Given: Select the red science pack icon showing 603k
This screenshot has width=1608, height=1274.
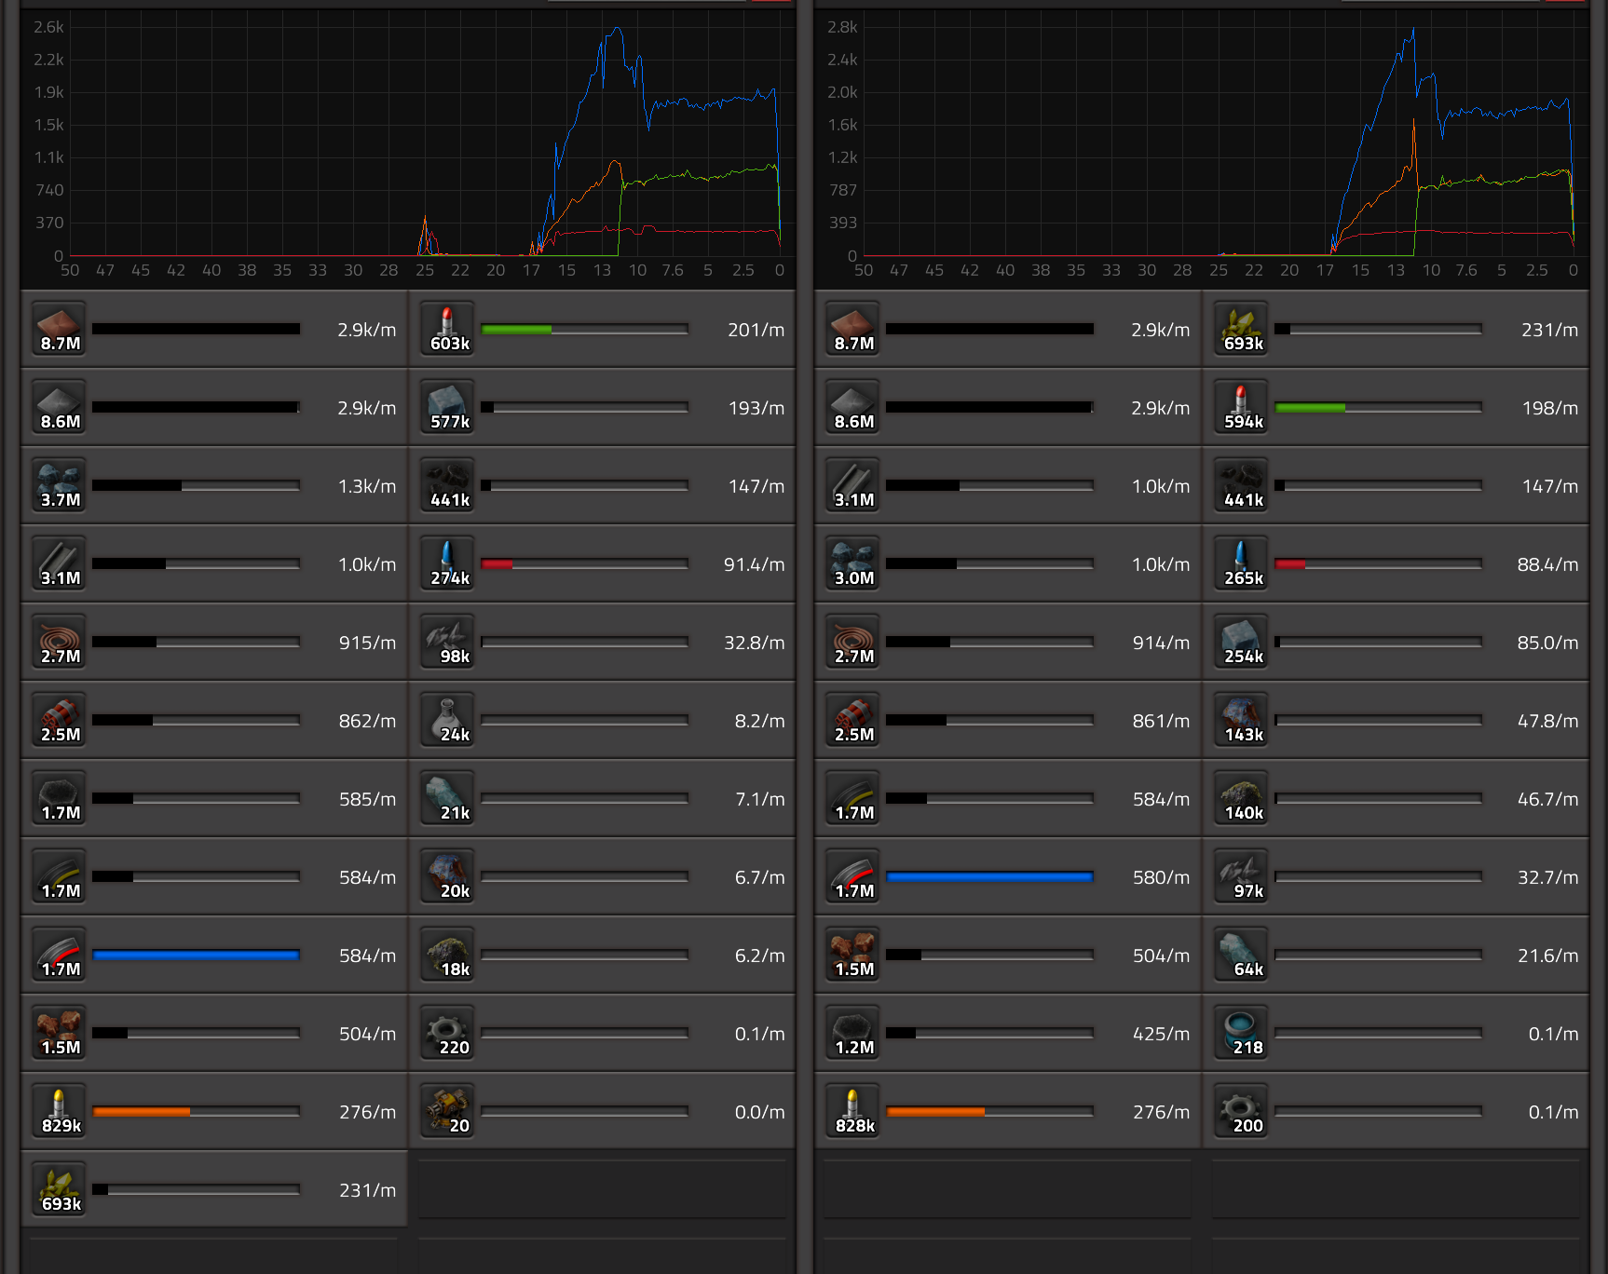Looking at the screenshot, I should coord(448,329).
